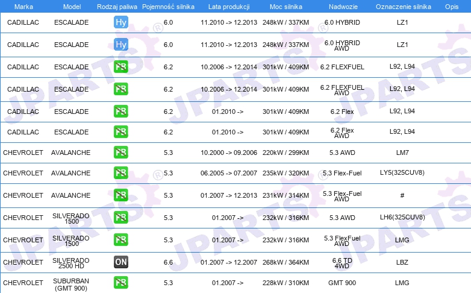The width and height of the screenshot is (471, 293).
Task: Click the Nadwozie column header
Action: point(343,7)
